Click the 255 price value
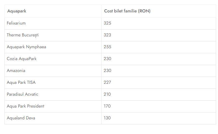Screen dimensions: 218x134 click(x=107, y=47)
